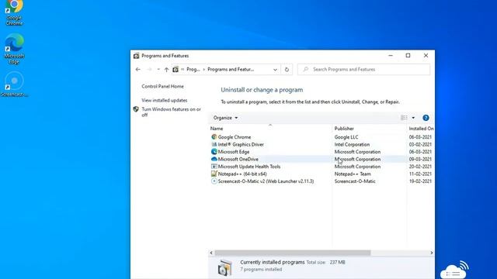Click the Microsoft Edge list icon
The image size is (497, 279).
tap(214, 152)
